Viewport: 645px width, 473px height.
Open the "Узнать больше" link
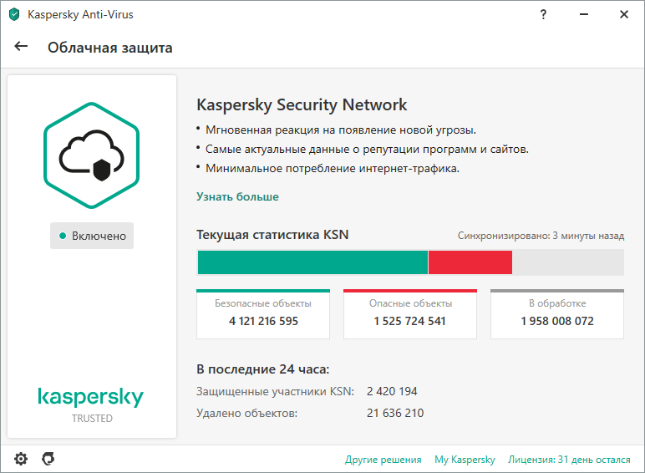pos(237,197)
